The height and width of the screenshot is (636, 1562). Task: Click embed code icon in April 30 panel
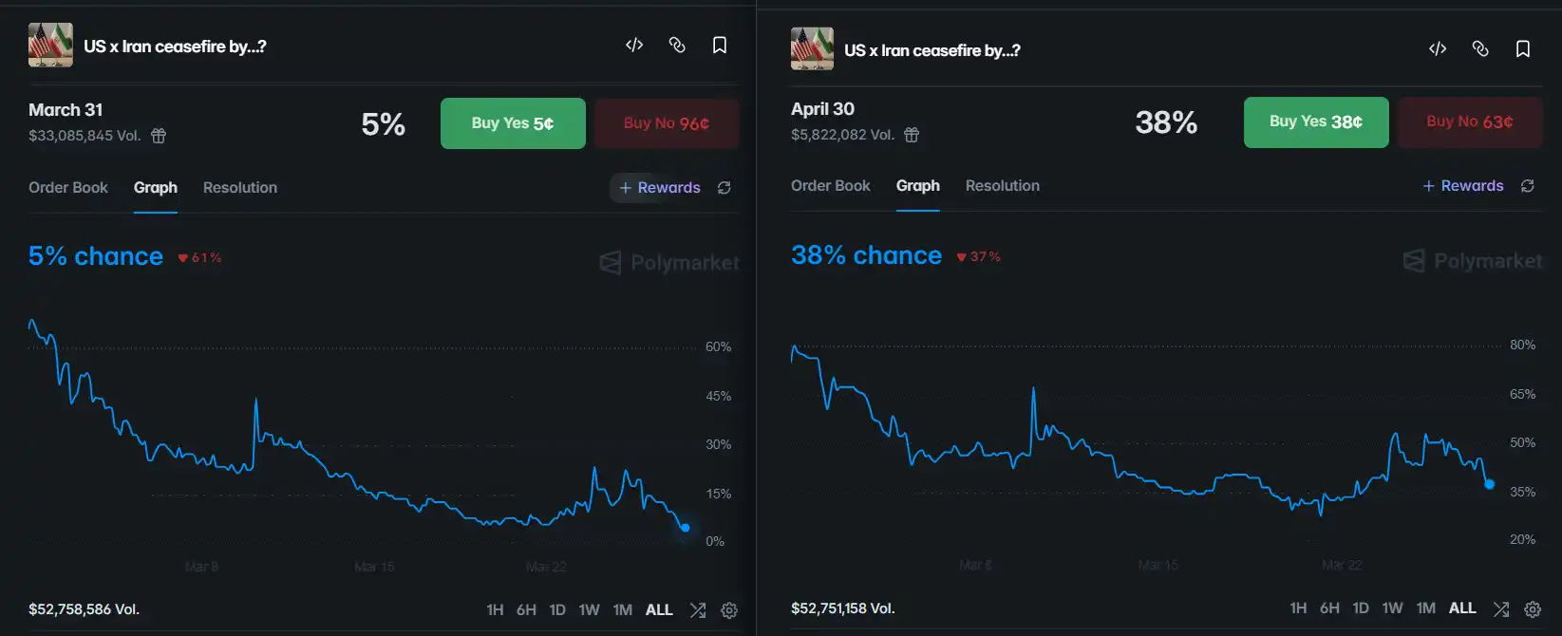coord(1438,48)
